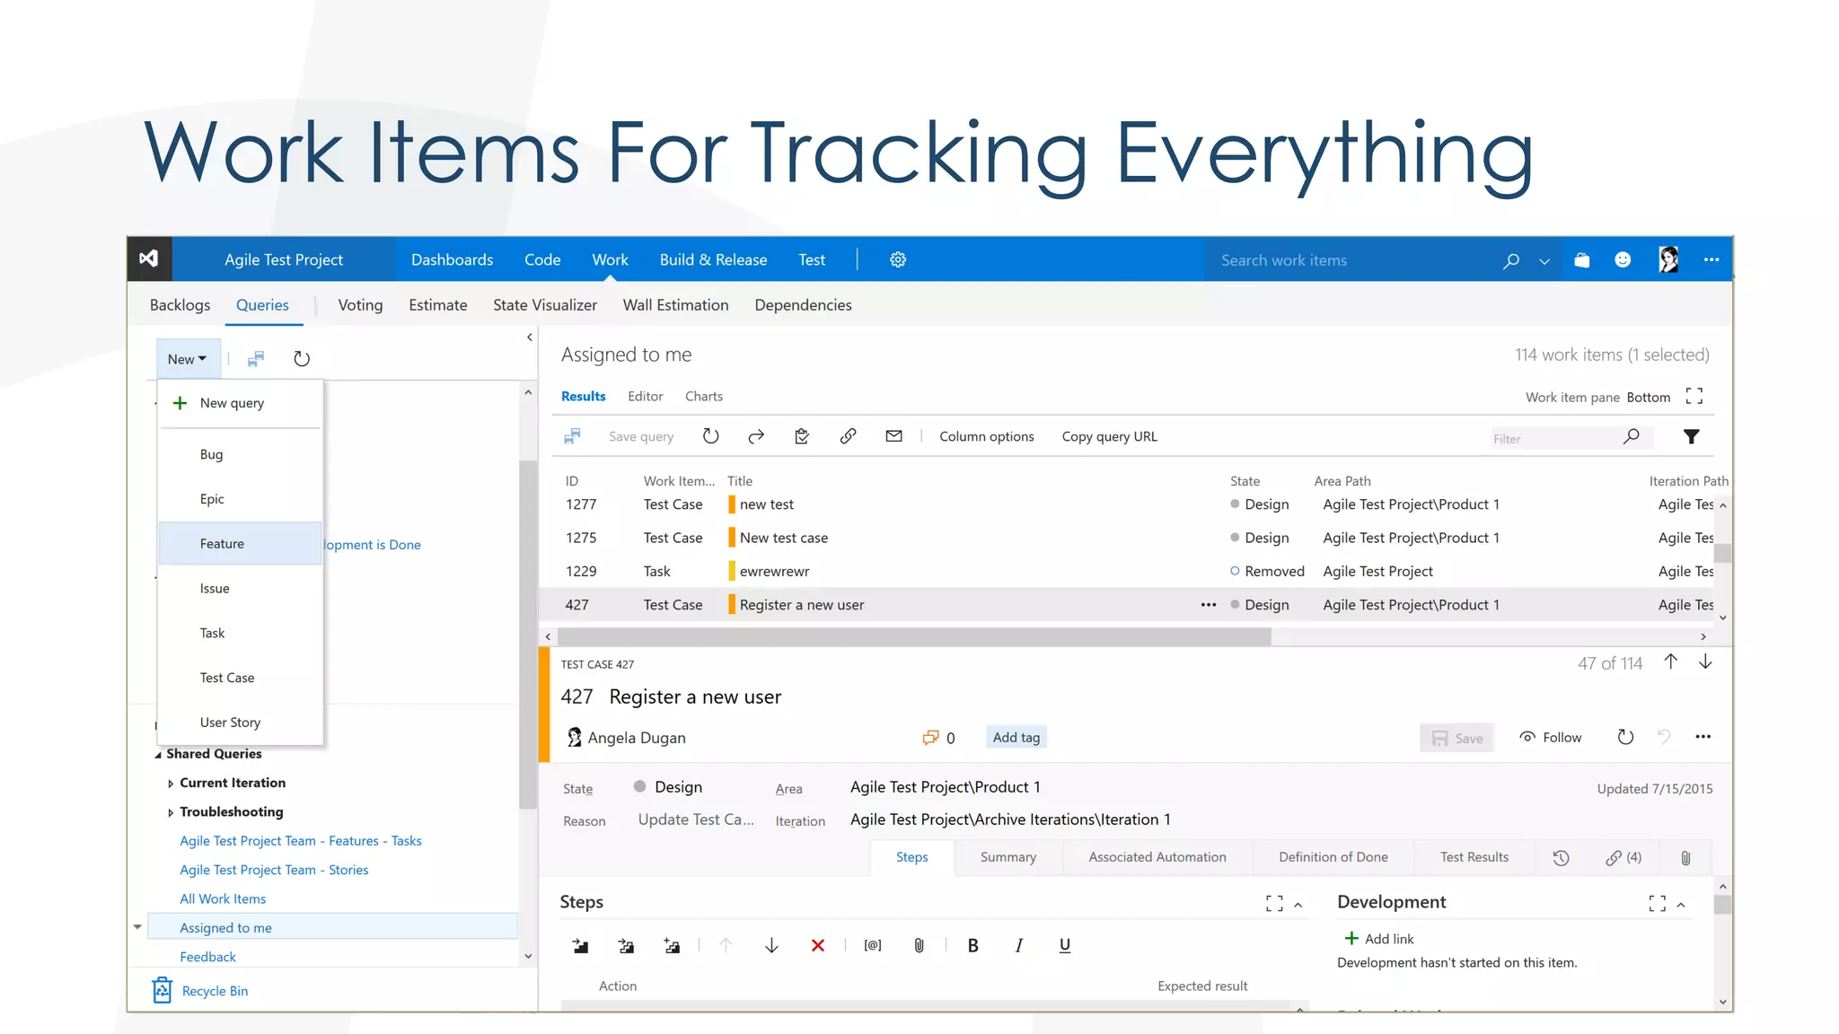Open the Backlogs hub tab
The image size is (1839, 1034).
[180, 304]
